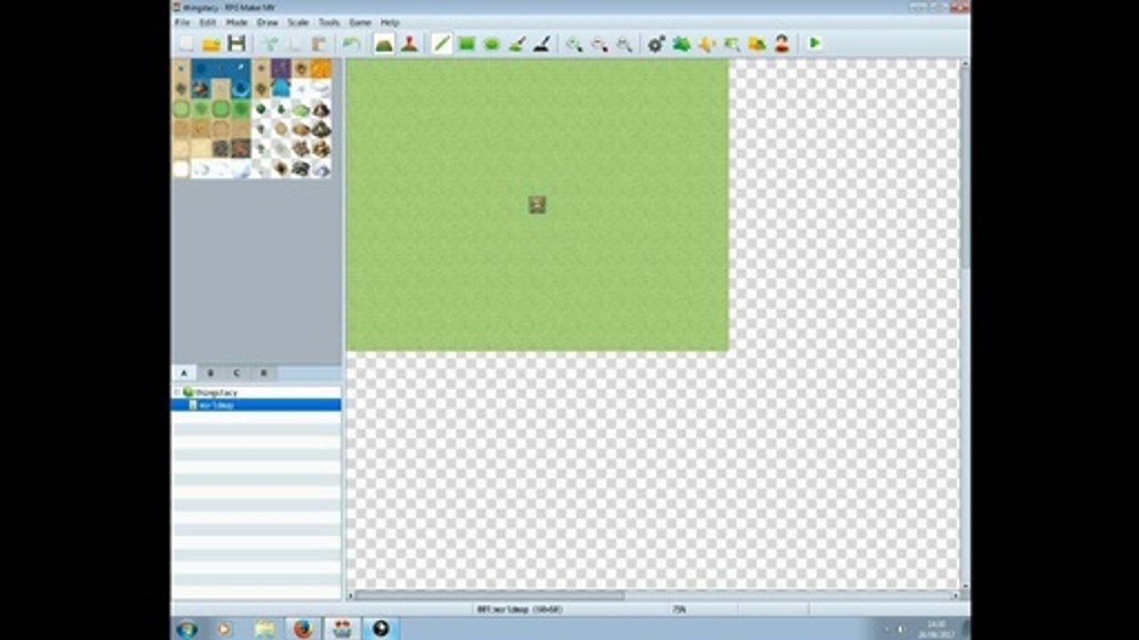Viewport: 1139px width, 640px height.
Task: Zoom in on the map
Action: pyautogui.click(x=574, y=44)
